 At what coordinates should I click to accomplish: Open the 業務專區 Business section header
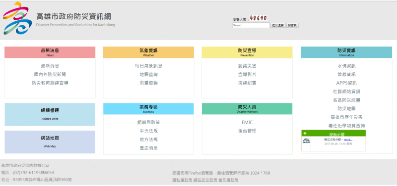tap(148, 109)
